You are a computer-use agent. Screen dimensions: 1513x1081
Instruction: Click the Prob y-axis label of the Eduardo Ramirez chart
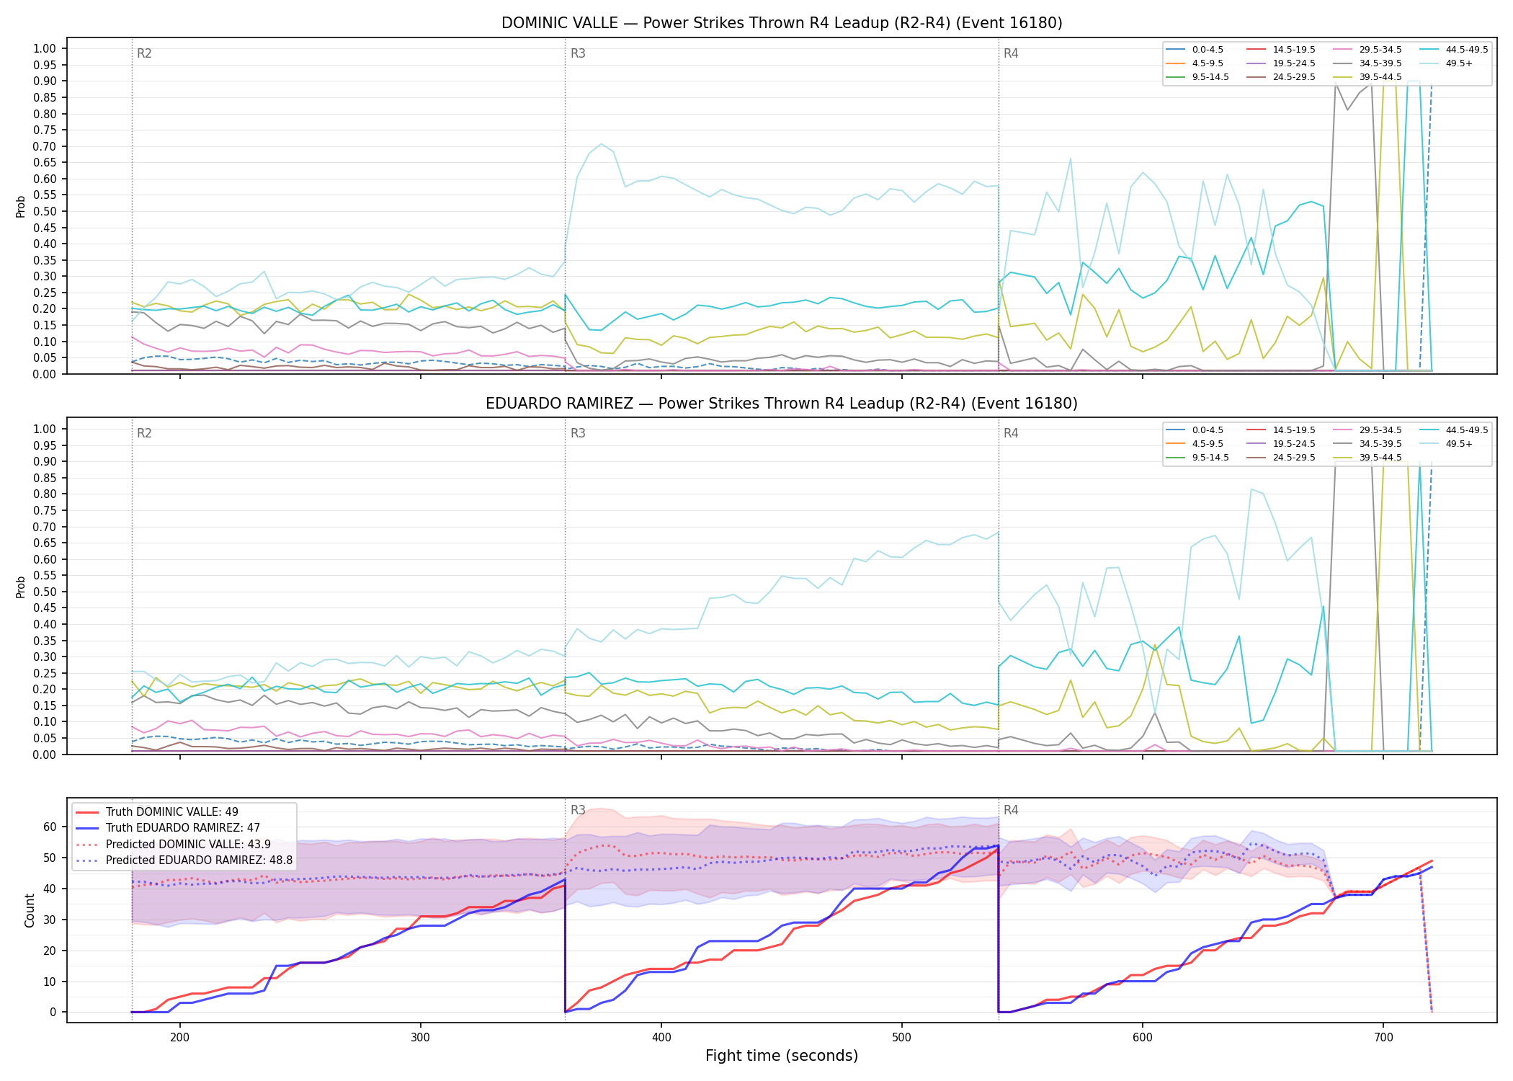(x=21, y=587)
